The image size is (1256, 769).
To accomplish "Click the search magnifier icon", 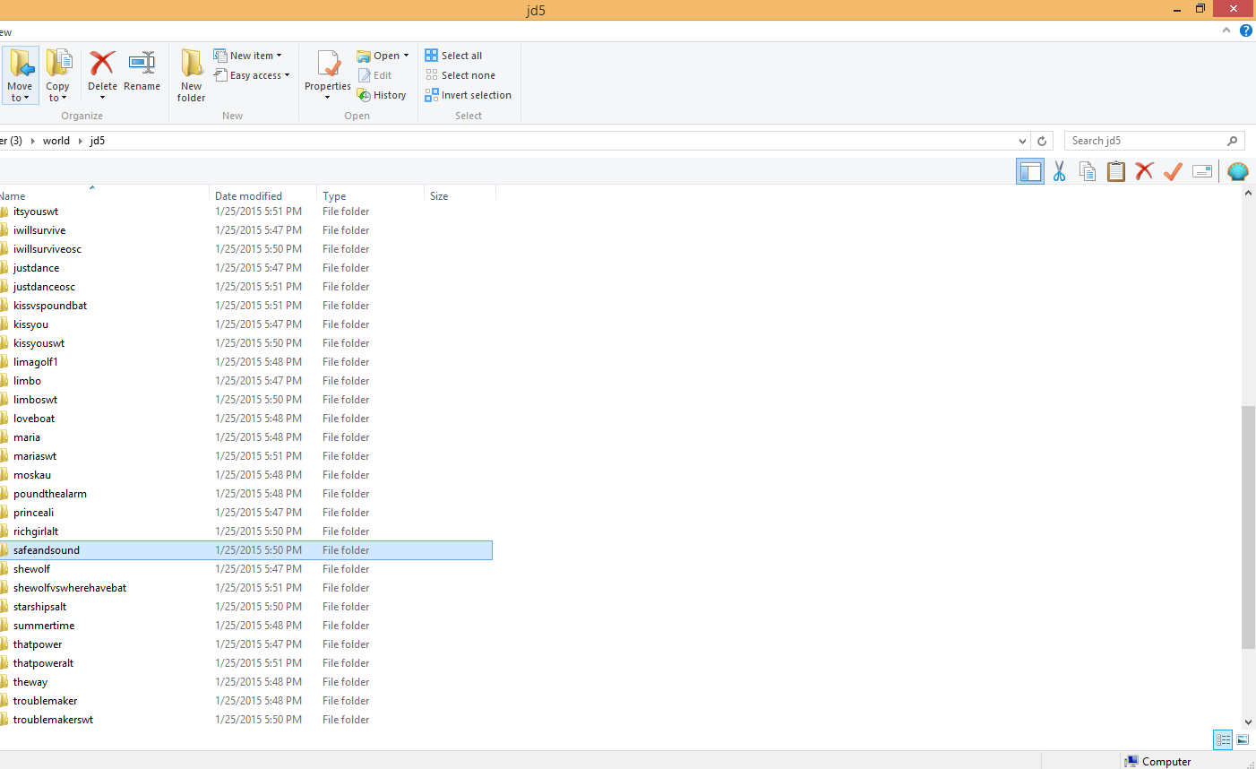I will coord(1233,141).
